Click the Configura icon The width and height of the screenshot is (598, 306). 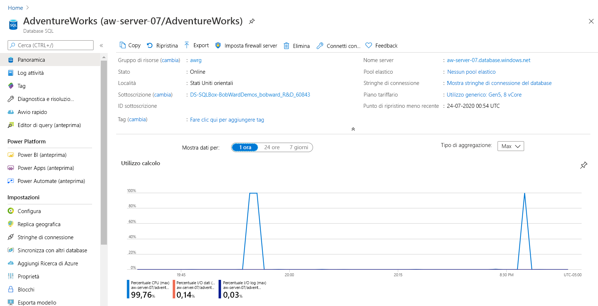(x=11, y=211)
